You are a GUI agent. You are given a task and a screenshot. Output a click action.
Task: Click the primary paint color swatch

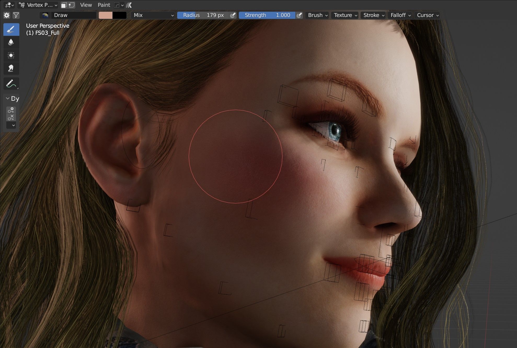pos(106,15)
